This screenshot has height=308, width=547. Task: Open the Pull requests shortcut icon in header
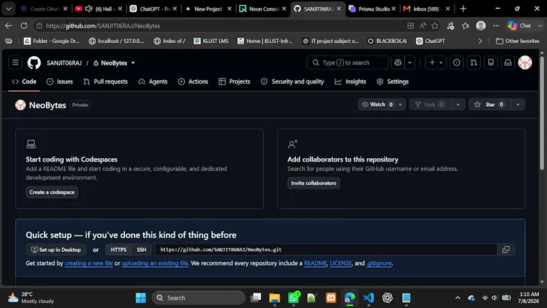pyautogui.click(x=473, y=62)
